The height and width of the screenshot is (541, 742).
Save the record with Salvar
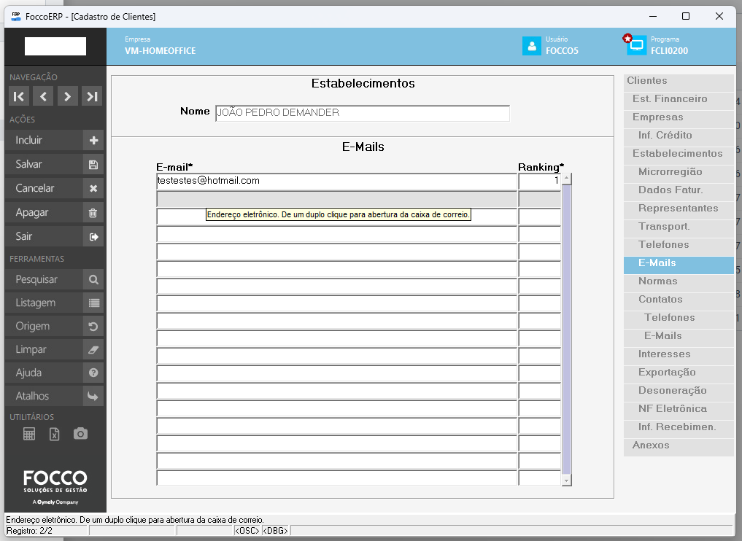(54, 164)
